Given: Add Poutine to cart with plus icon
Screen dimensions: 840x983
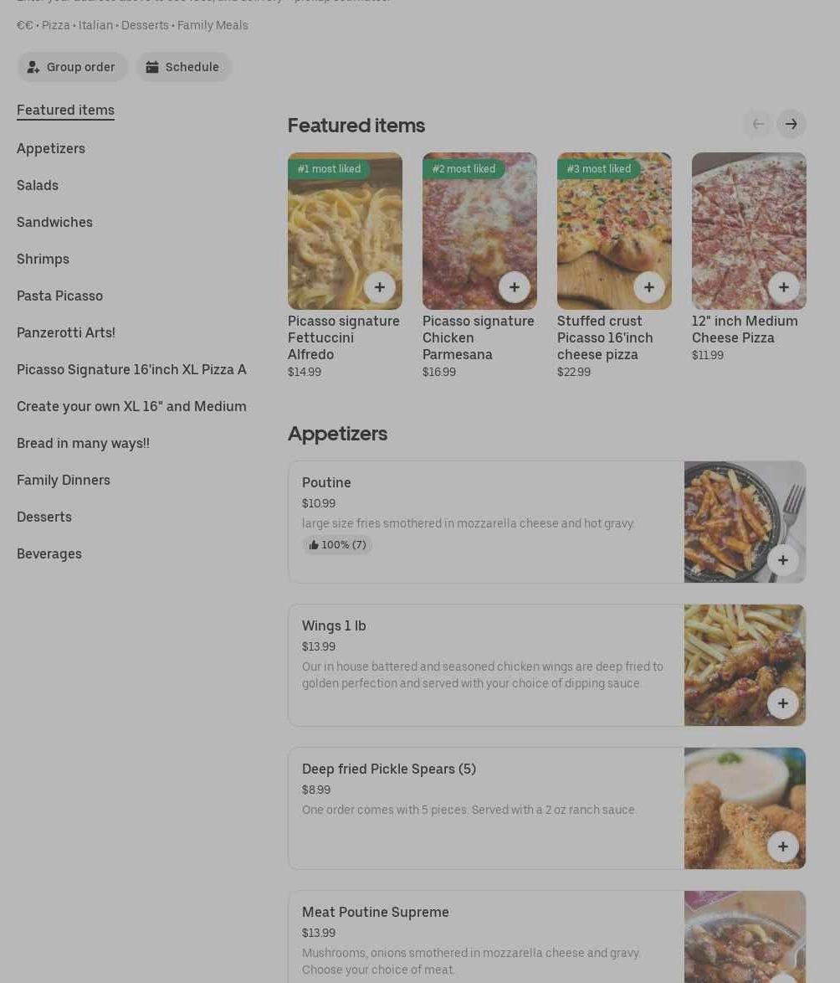Looking at the screenshot, I should [783, 560].
